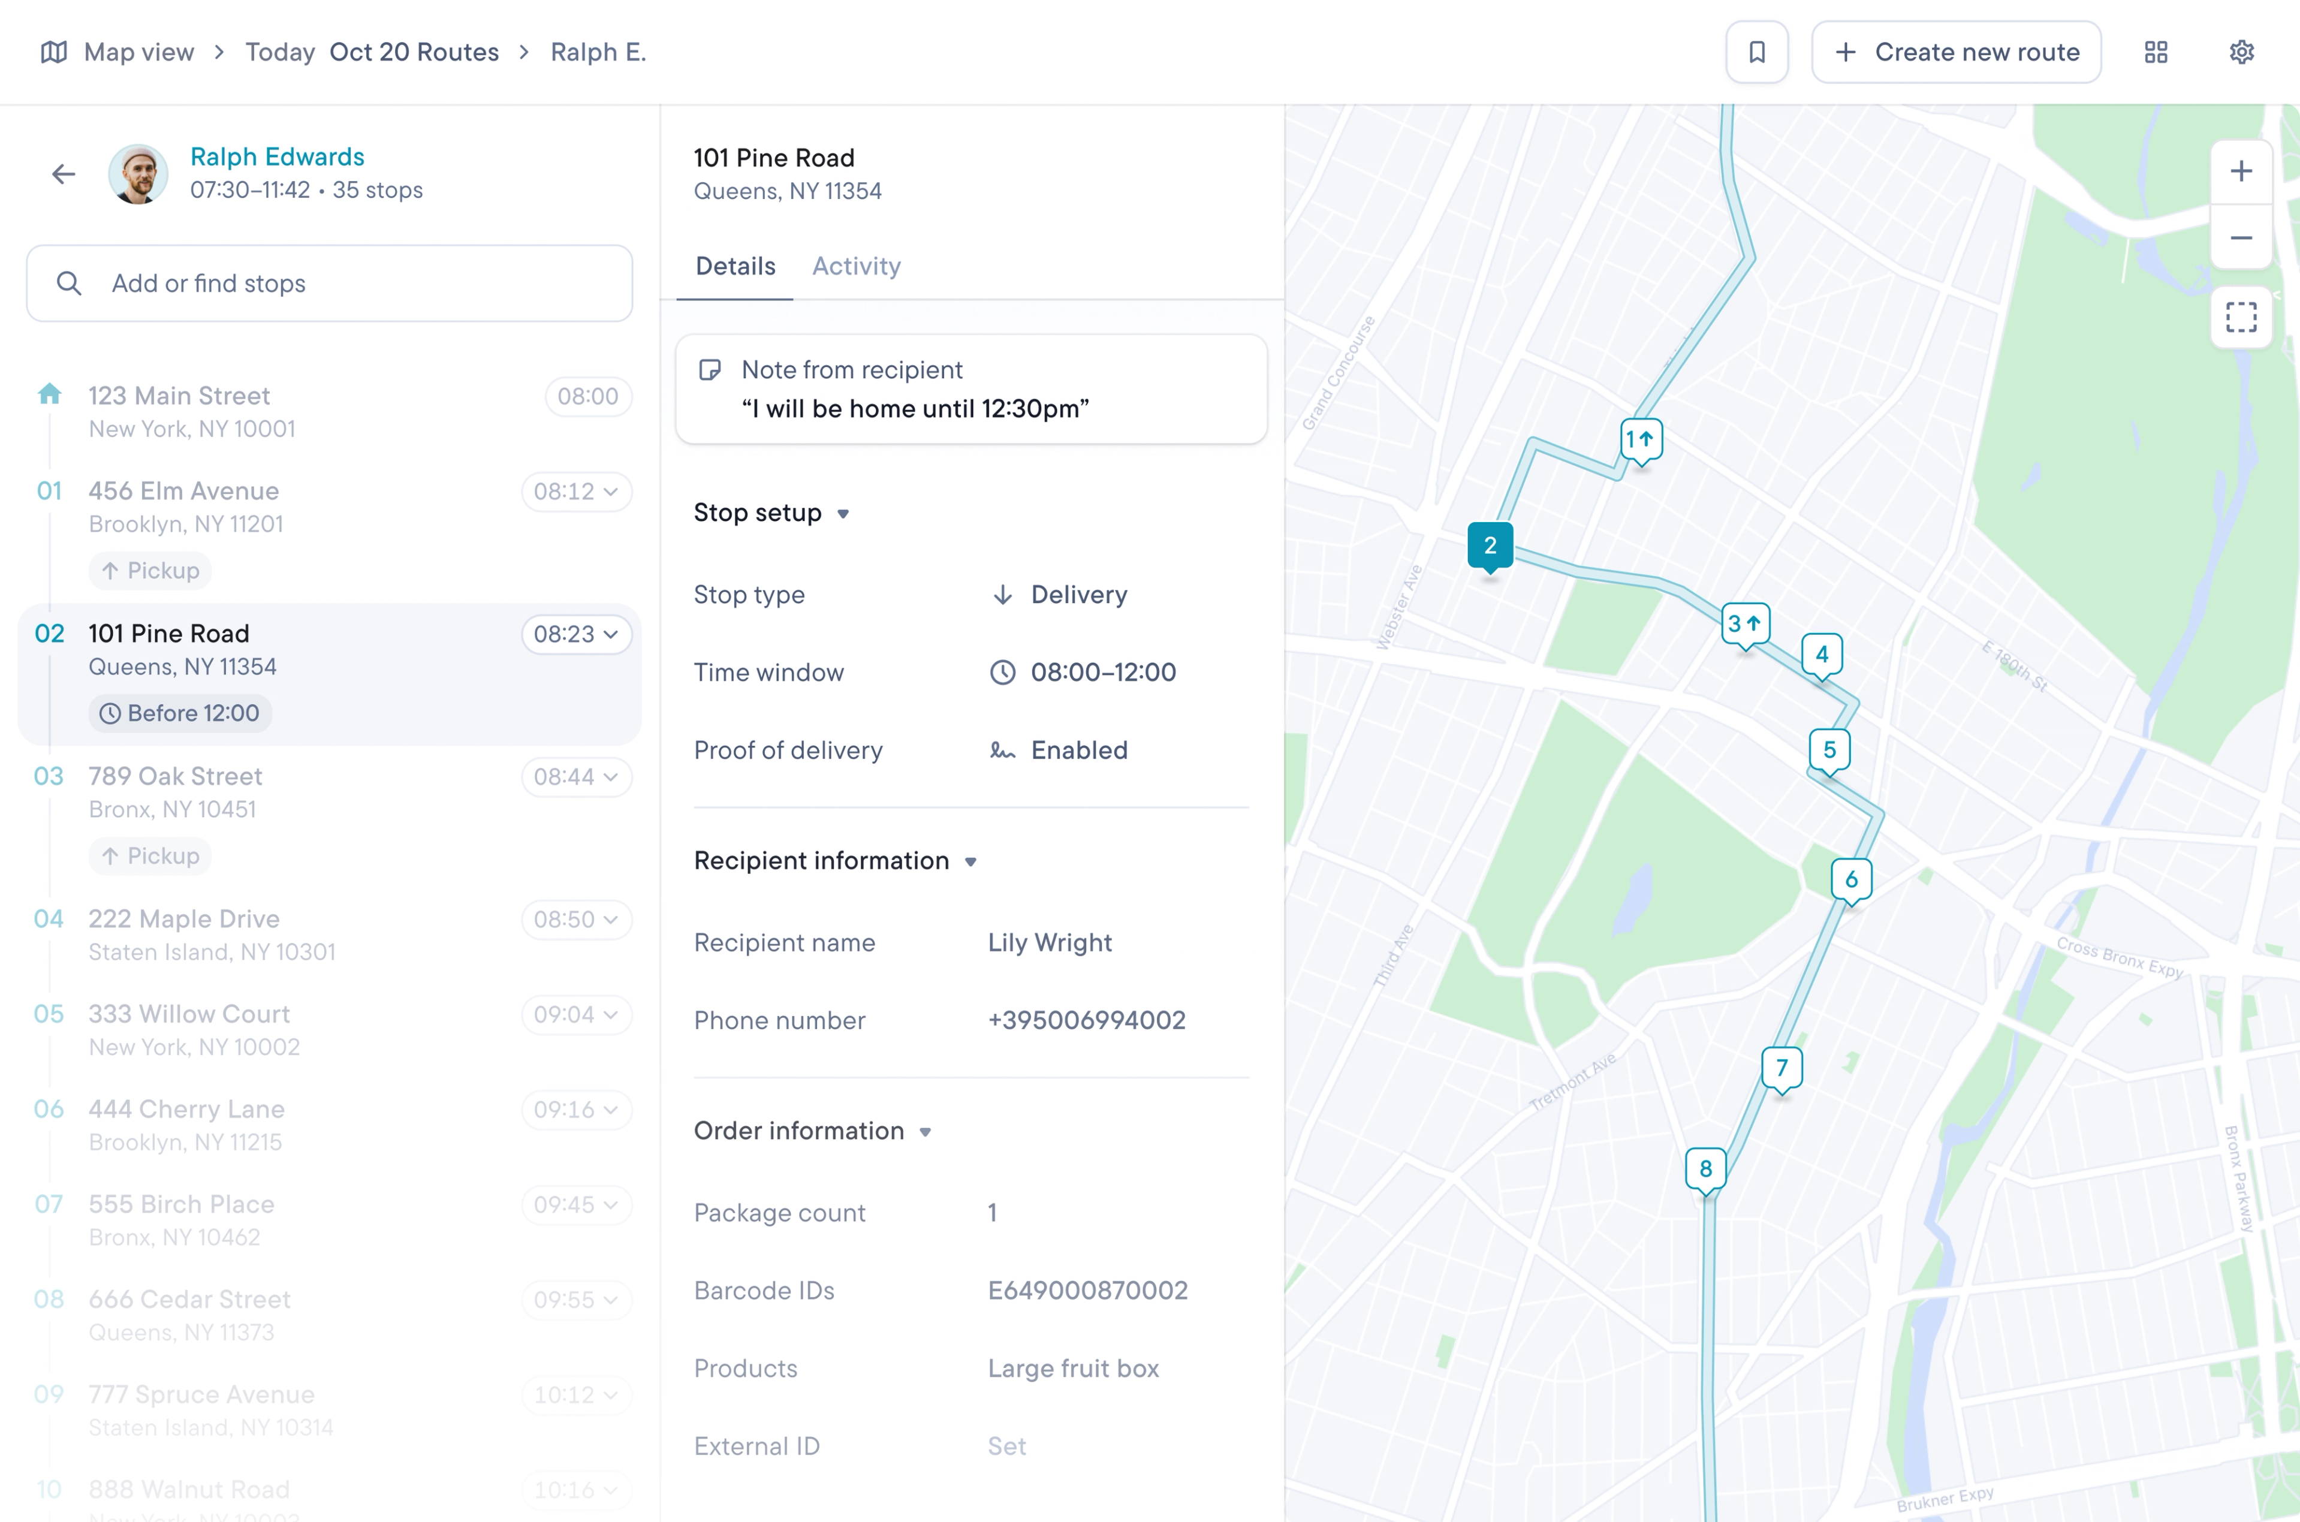
Task: Set the External ID value
Action: click(x=1006, y=1446)
